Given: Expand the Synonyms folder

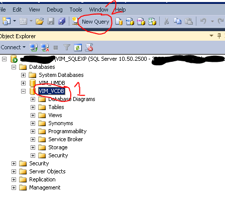Looking at the screenshot, I should (33, 123).
